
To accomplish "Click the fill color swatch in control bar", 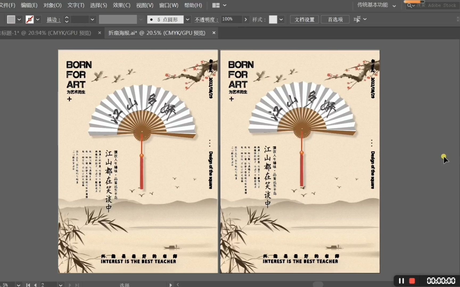I will (x=11, y=19).
